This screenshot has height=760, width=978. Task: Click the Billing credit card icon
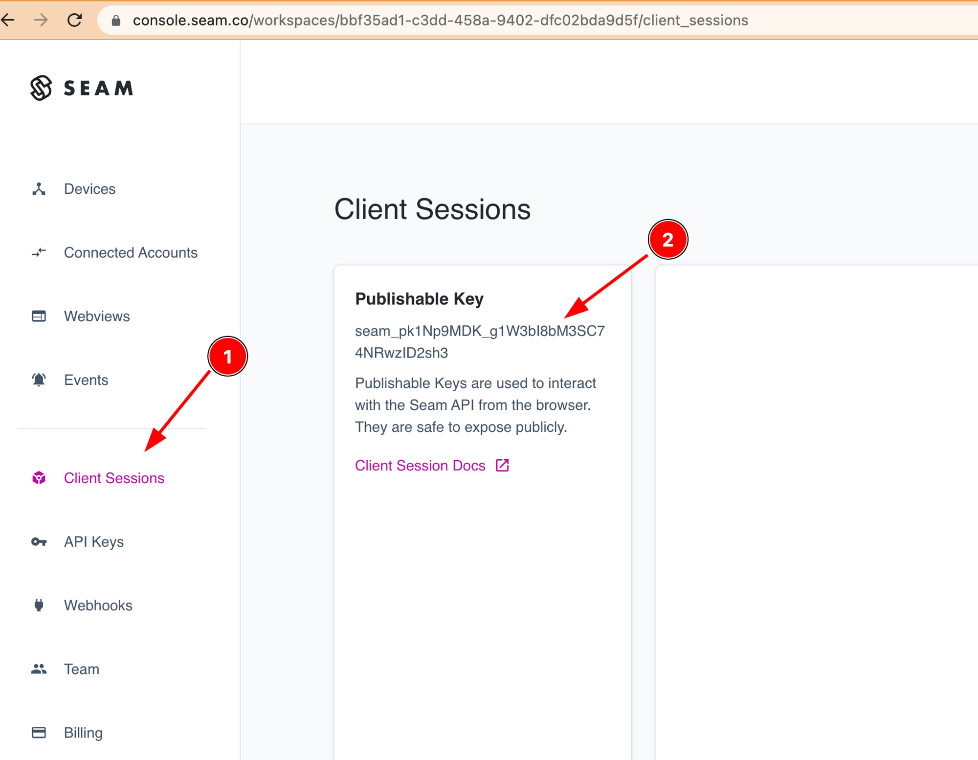coord(39,732)
